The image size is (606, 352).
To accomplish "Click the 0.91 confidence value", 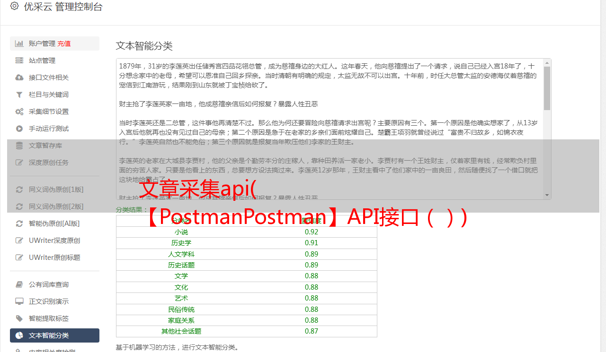I will point(312,243).
